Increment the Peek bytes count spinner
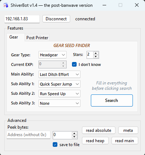145x155 pixels. point(74,134)
